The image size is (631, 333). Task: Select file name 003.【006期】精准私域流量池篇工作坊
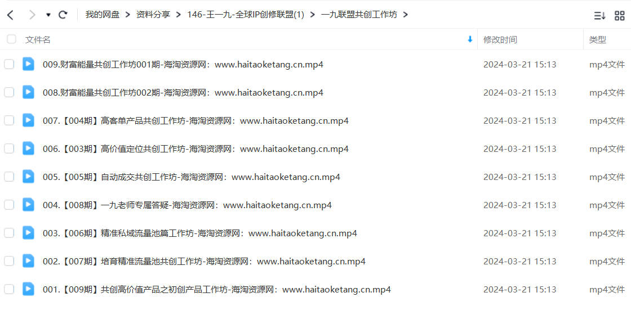(x=200, y=233)
